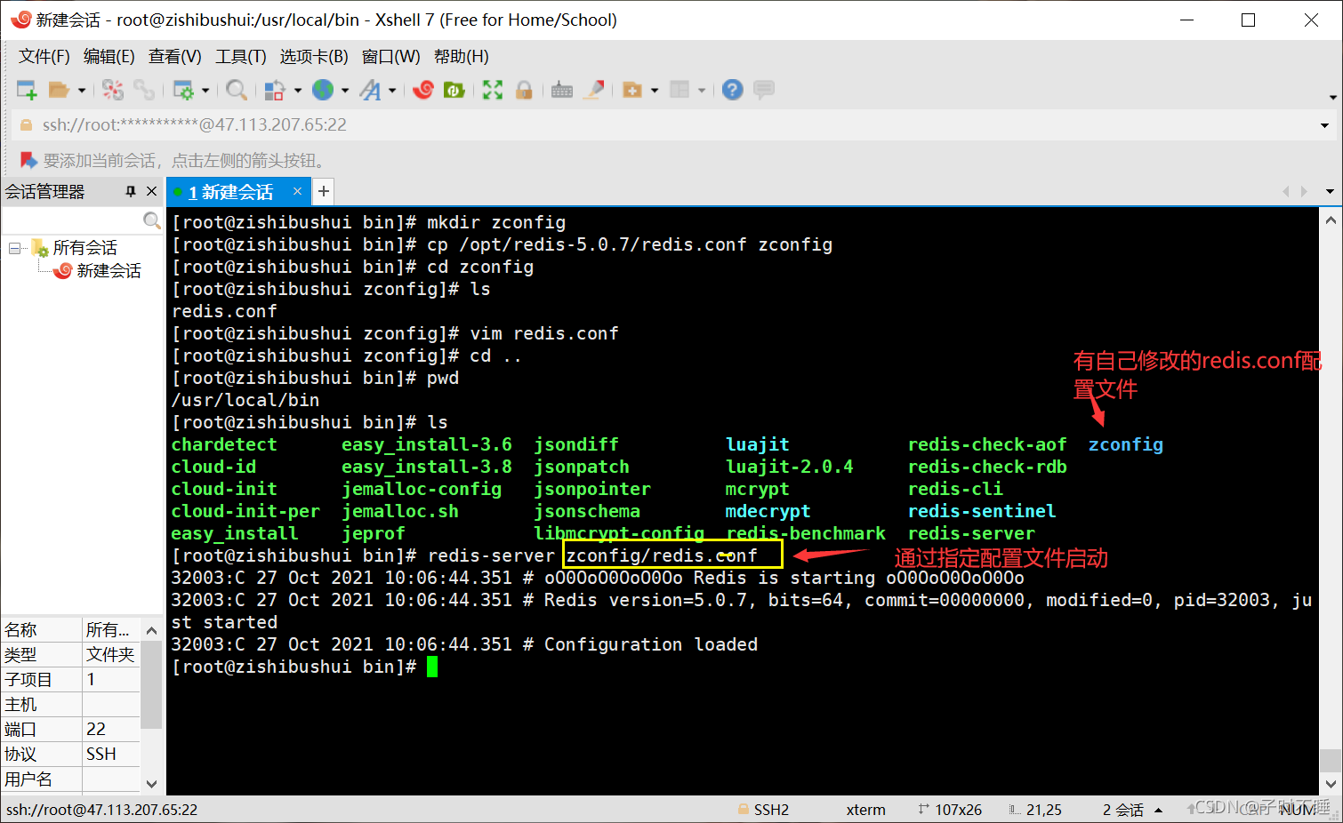Open the 帮助(H) menu

pyautogui.click(x=462, y=57)
